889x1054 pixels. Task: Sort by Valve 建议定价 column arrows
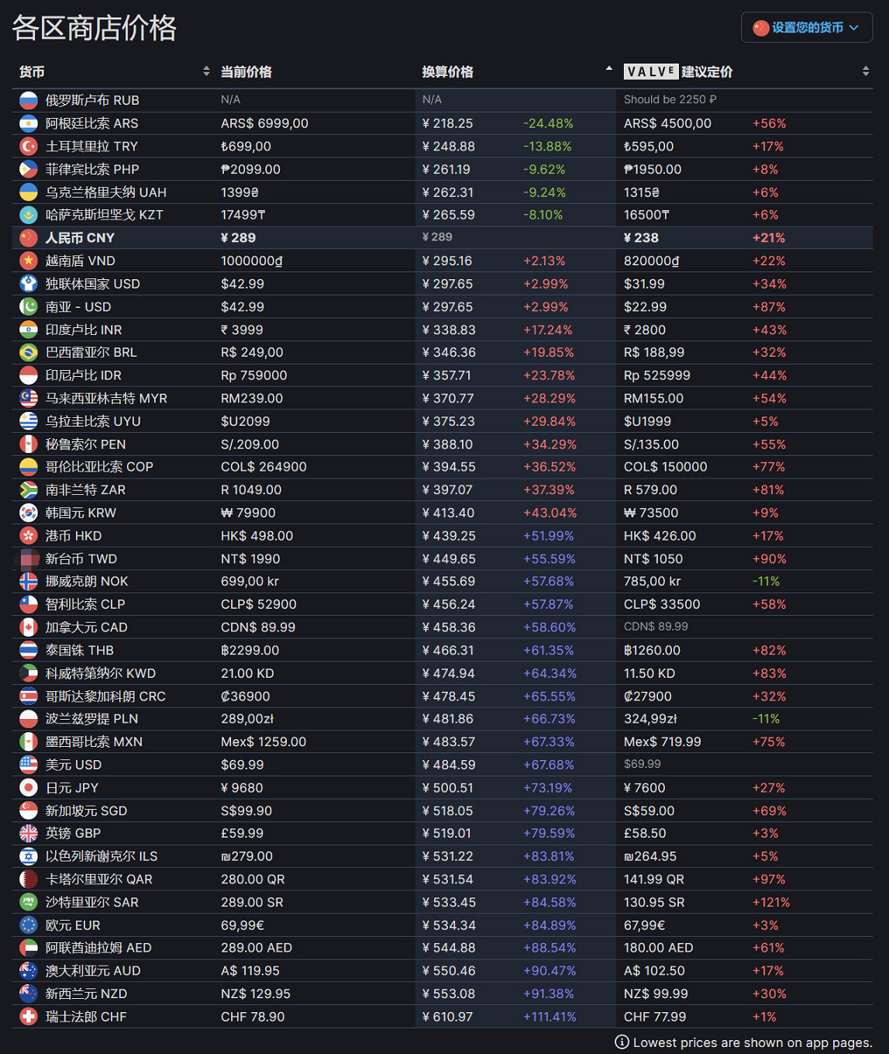[865, 71]
